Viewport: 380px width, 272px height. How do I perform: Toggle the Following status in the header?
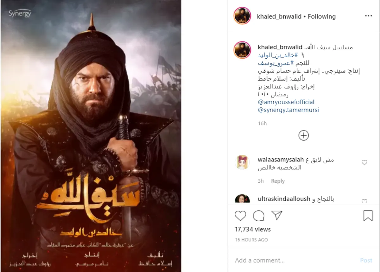pyautogui.click(x=322, y=16)
